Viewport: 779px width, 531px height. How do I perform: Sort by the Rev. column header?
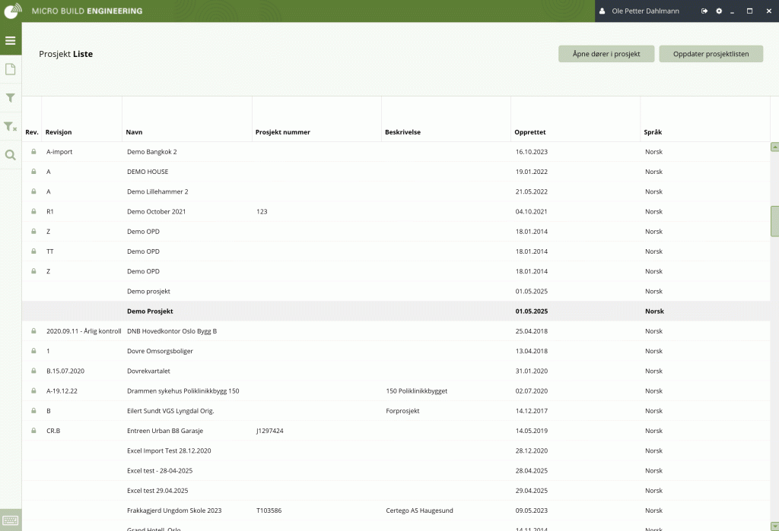[x=32, y=132]
